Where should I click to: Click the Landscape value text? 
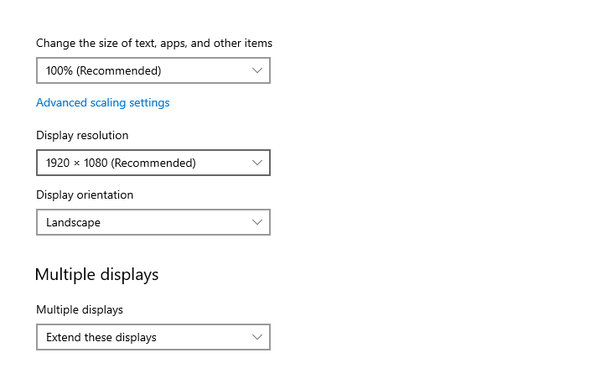[x=73, y=223]
